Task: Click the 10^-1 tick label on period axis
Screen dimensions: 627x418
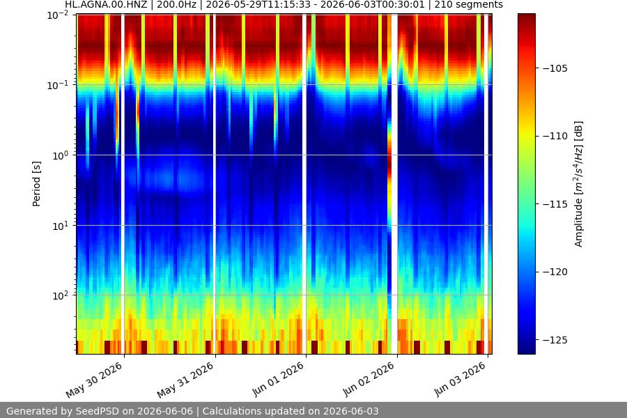Action: click(58, 85)
